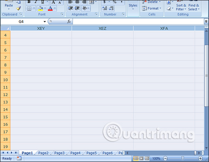The height and width of the screenshot is (162, 209).
Task: Click the Find & Select button
Action: (x=194, y=7)
